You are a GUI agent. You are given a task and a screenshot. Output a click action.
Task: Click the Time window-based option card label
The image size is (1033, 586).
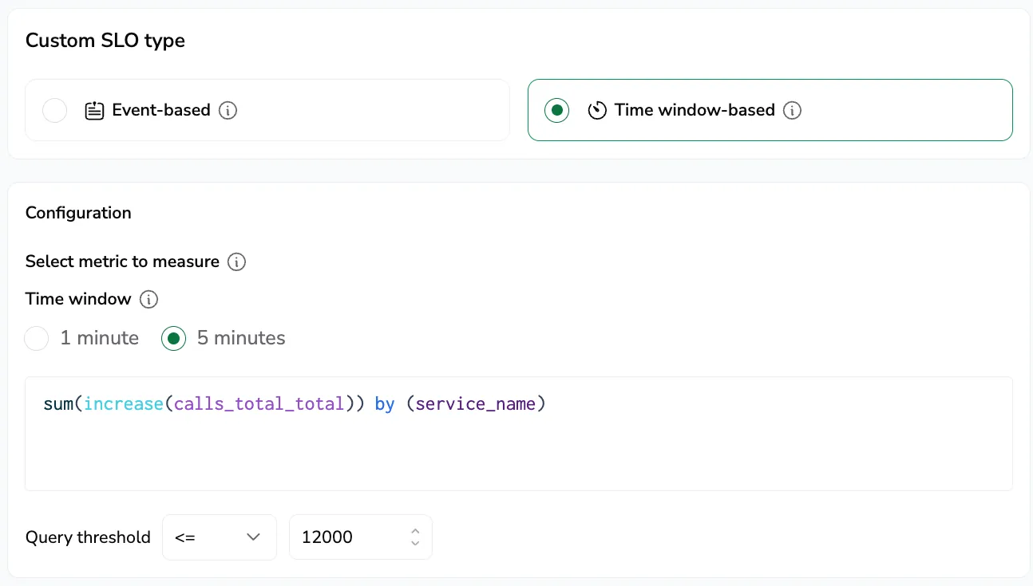tap(695, 110)
